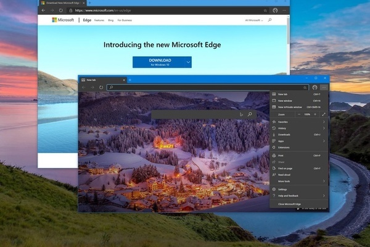Click the search box on the new tab page

point(204,114)
